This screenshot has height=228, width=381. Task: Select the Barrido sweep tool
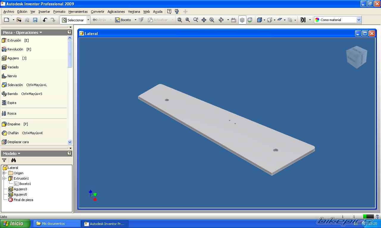(22, 94)
